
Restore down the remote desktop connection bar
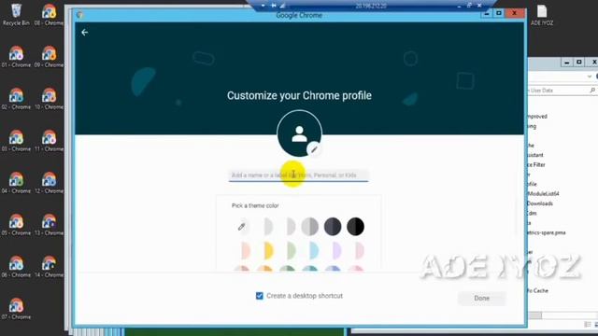(469, 6)
